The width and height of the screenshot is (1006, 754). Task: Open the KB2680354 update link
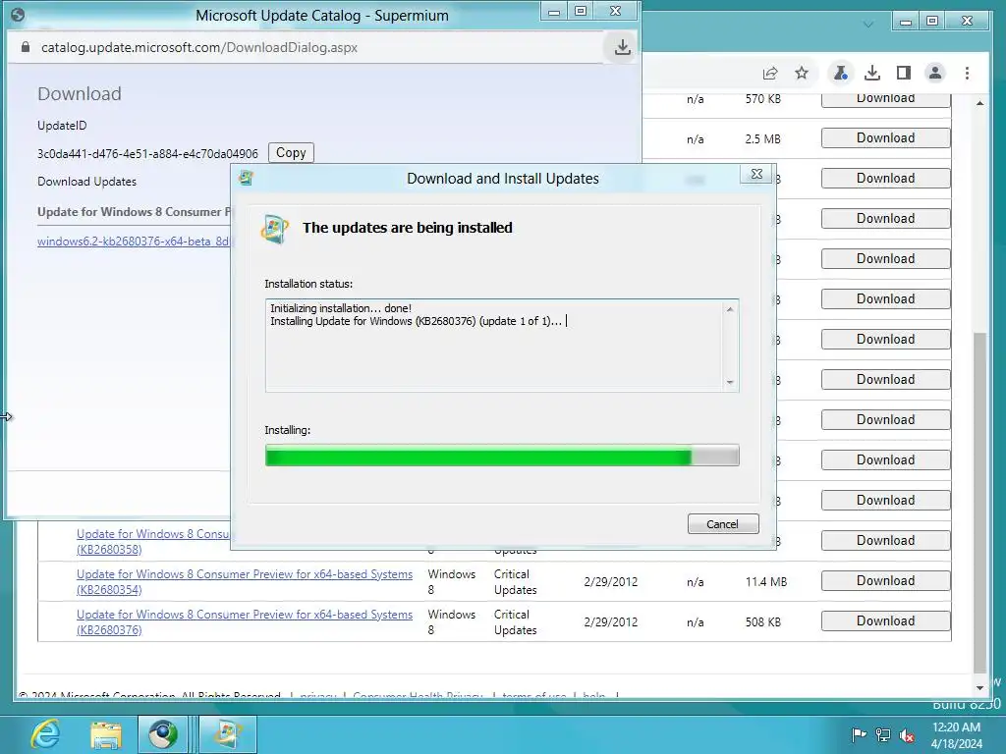(x=245, y=581)
